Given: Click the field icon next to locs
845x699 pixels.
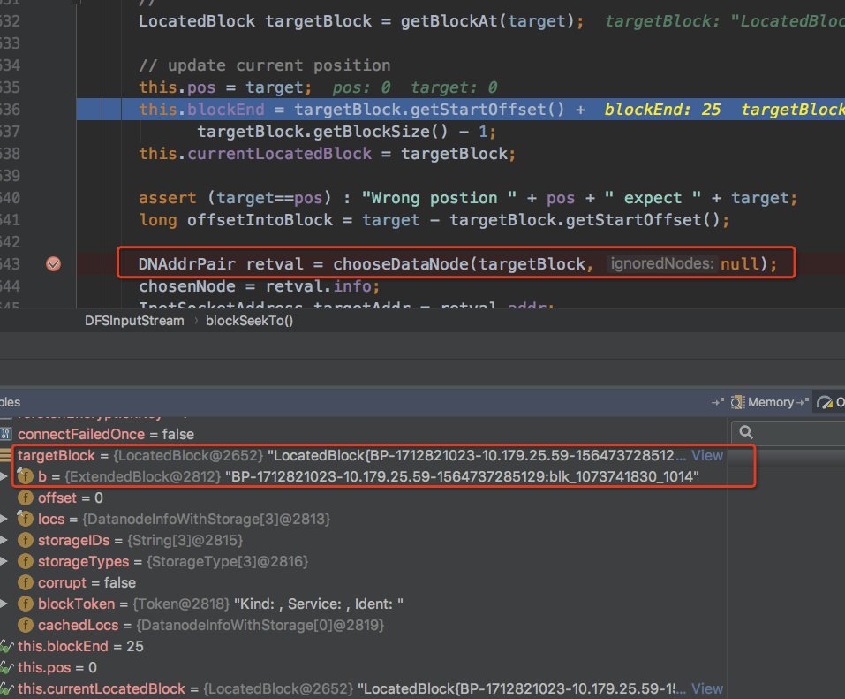Looking at the screenshot, I should click(26, 519).
